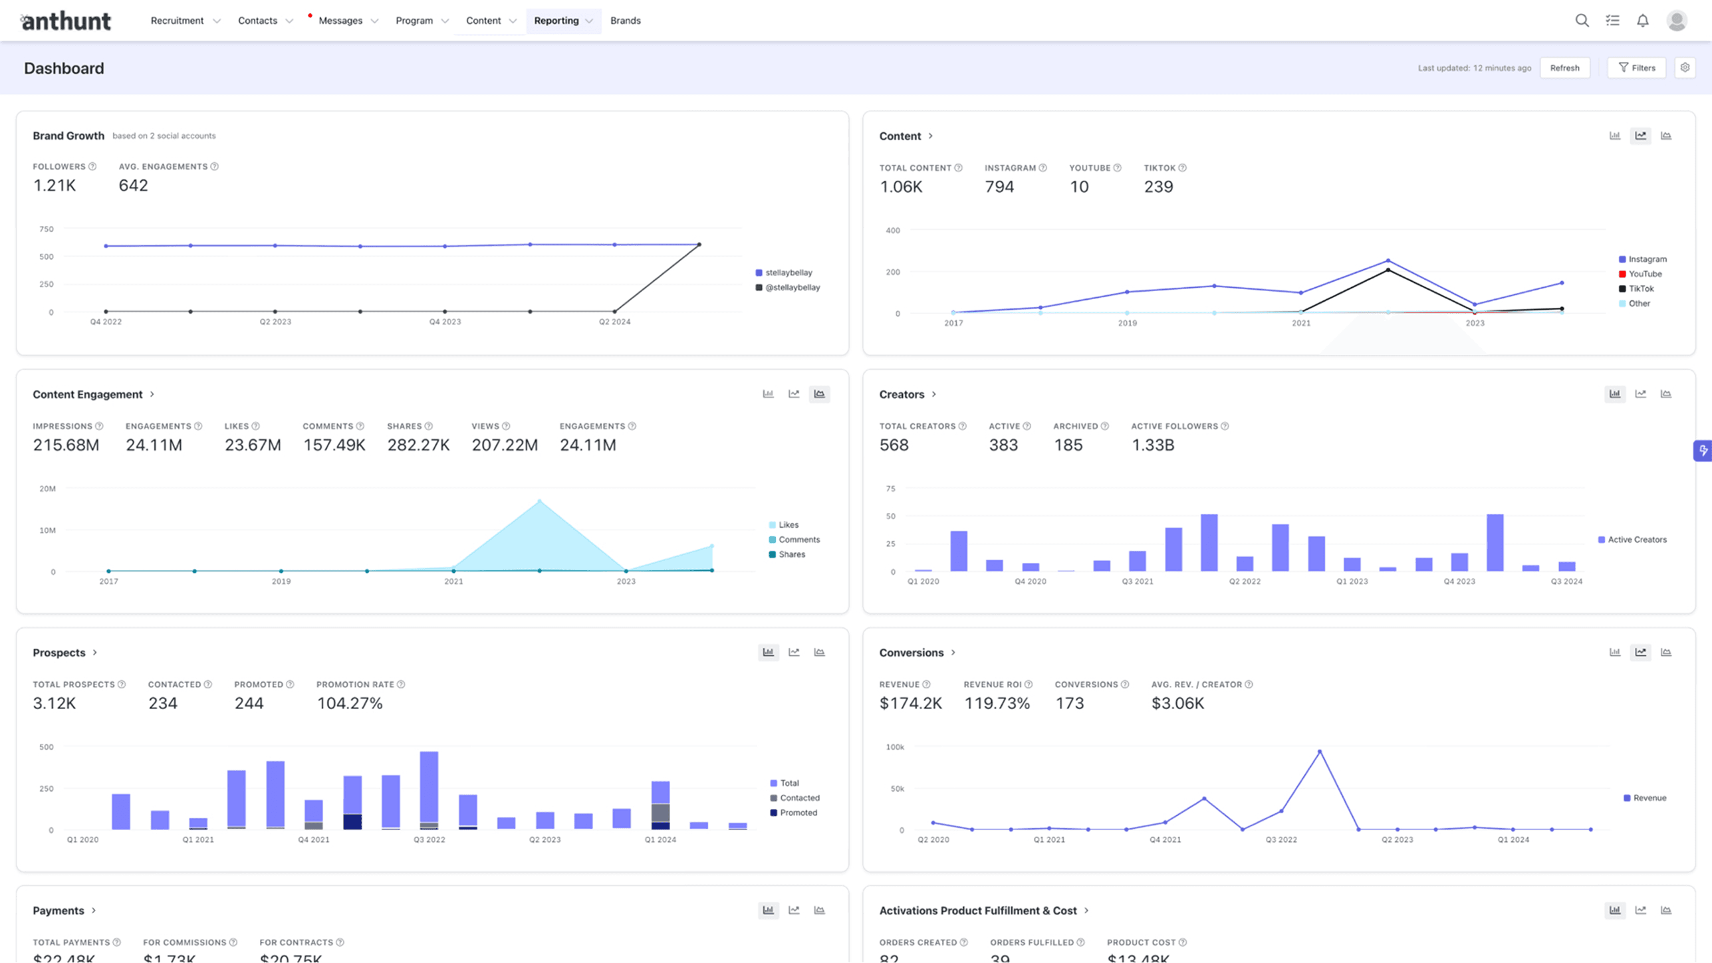
Task: Show info tooltip for Promotion Rate
Action: [x=401, y=685]
